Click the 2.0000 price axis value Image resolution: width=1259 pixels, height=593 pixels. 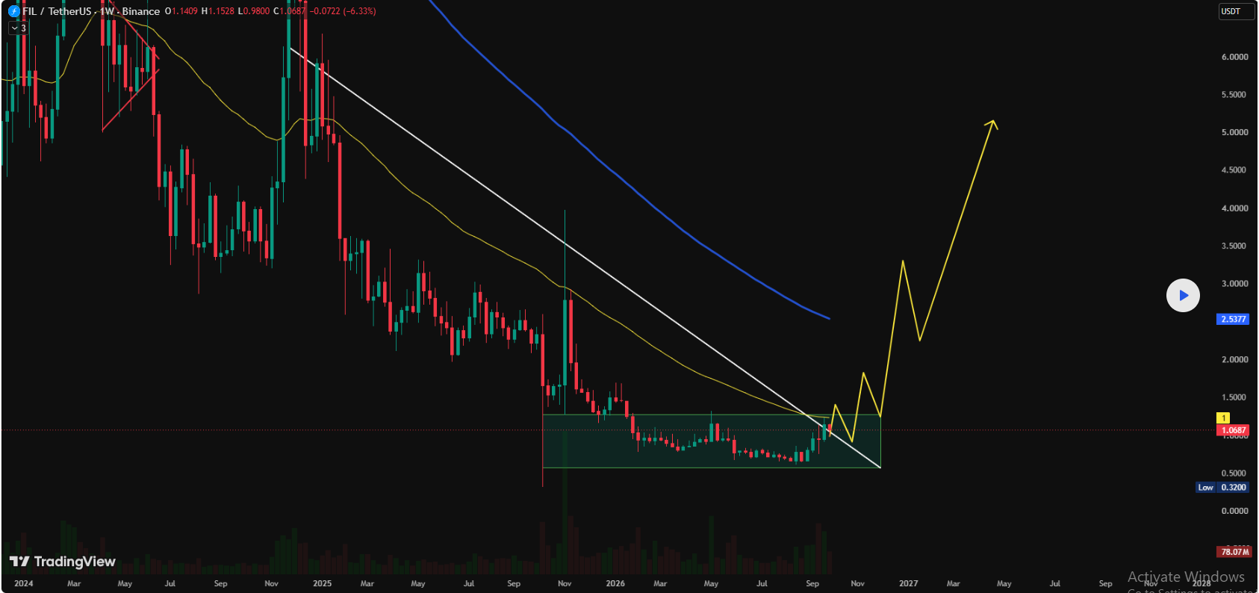point(1234,359)
